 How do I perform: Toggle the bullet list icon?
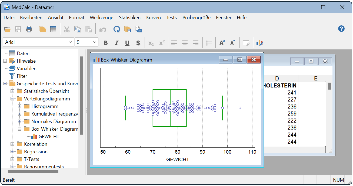pos(209,43)
